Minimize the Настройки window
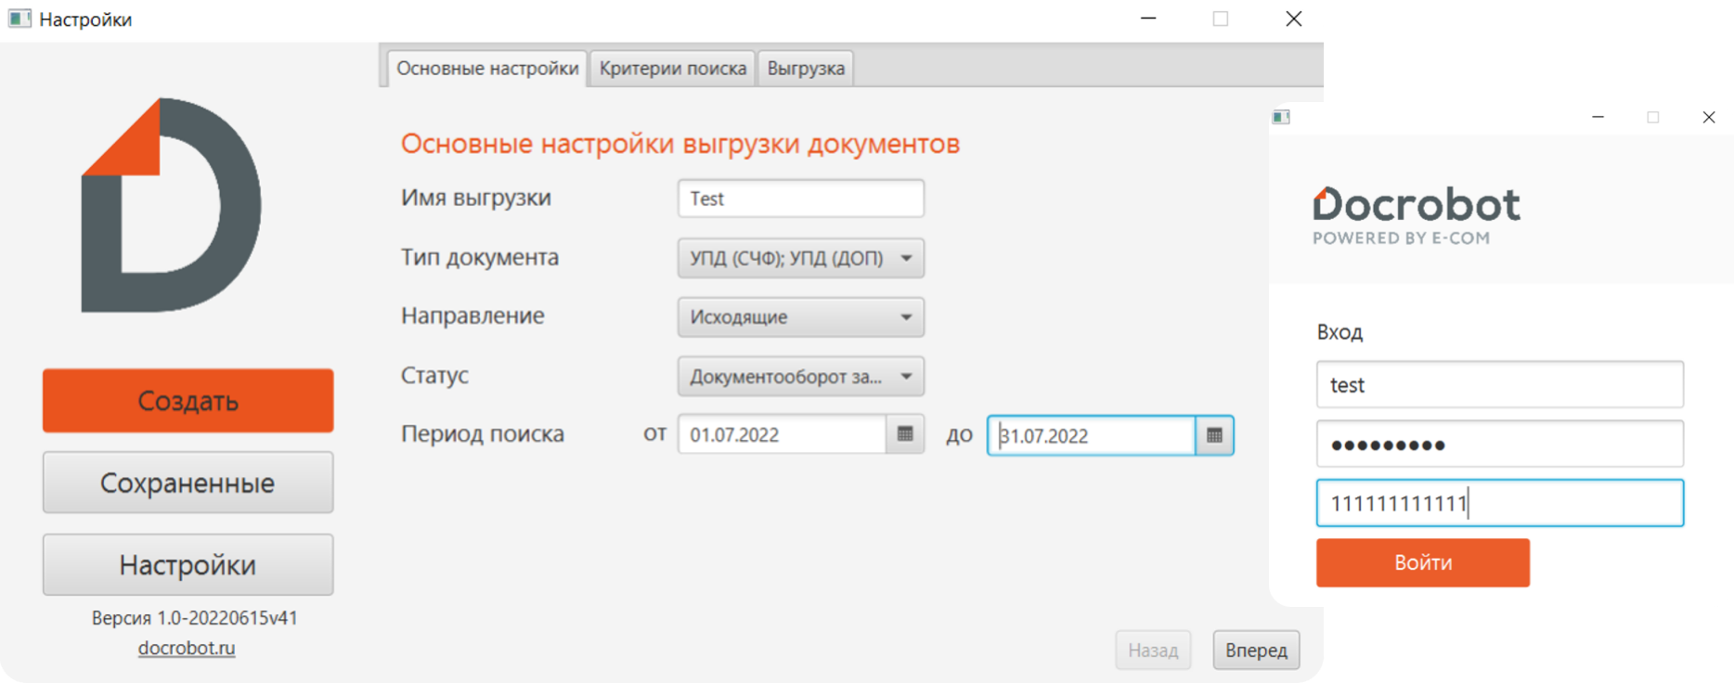Image resolution: width=1734 pixels, height=683 pixels. (1148, 19)
